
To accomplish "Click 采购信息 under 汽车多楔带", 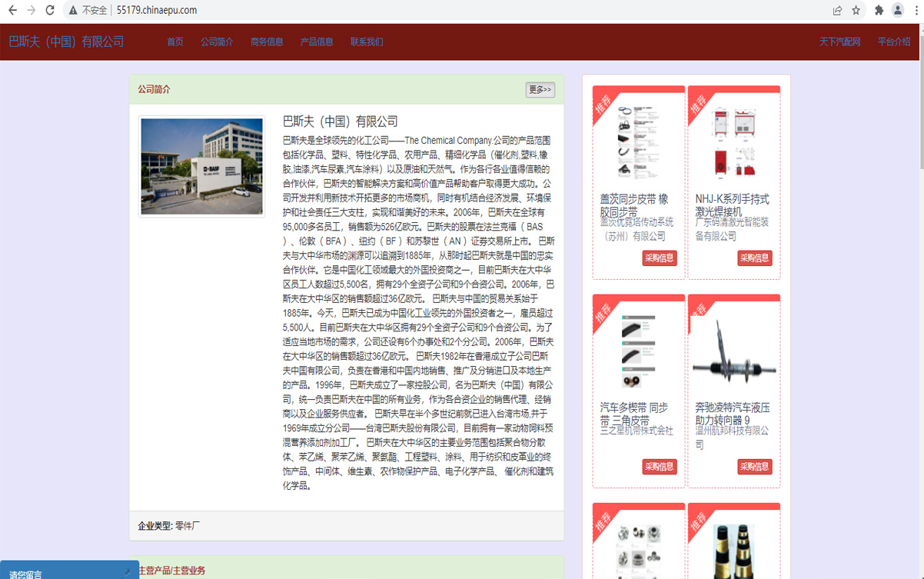I will 660,467.
